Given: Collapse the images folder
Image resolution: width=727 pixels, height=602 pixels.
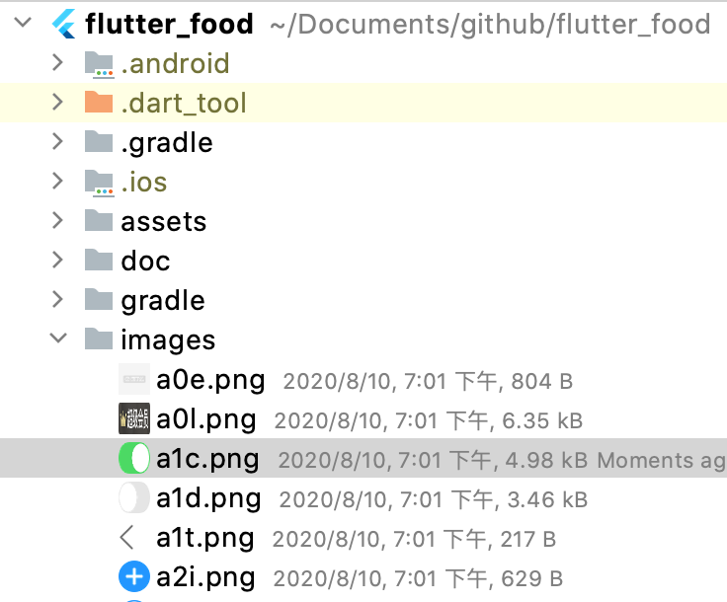Looking at the screenshot, I should pos(58,339).
